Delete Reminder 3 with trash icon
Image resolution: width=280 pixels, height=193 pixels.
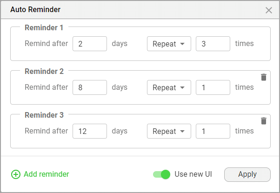tap(264, 121)
